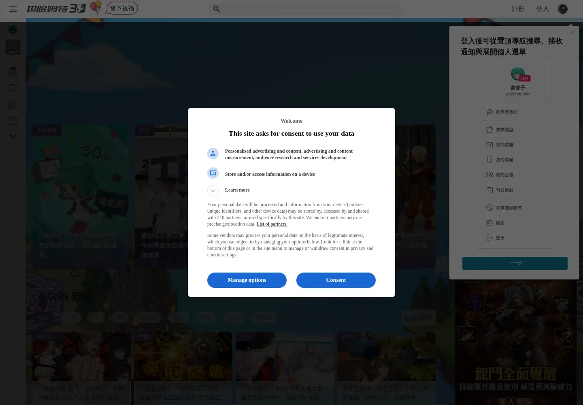
Task: Click the 'Store and/or access information on a device' text
Action: click(270, 174)
